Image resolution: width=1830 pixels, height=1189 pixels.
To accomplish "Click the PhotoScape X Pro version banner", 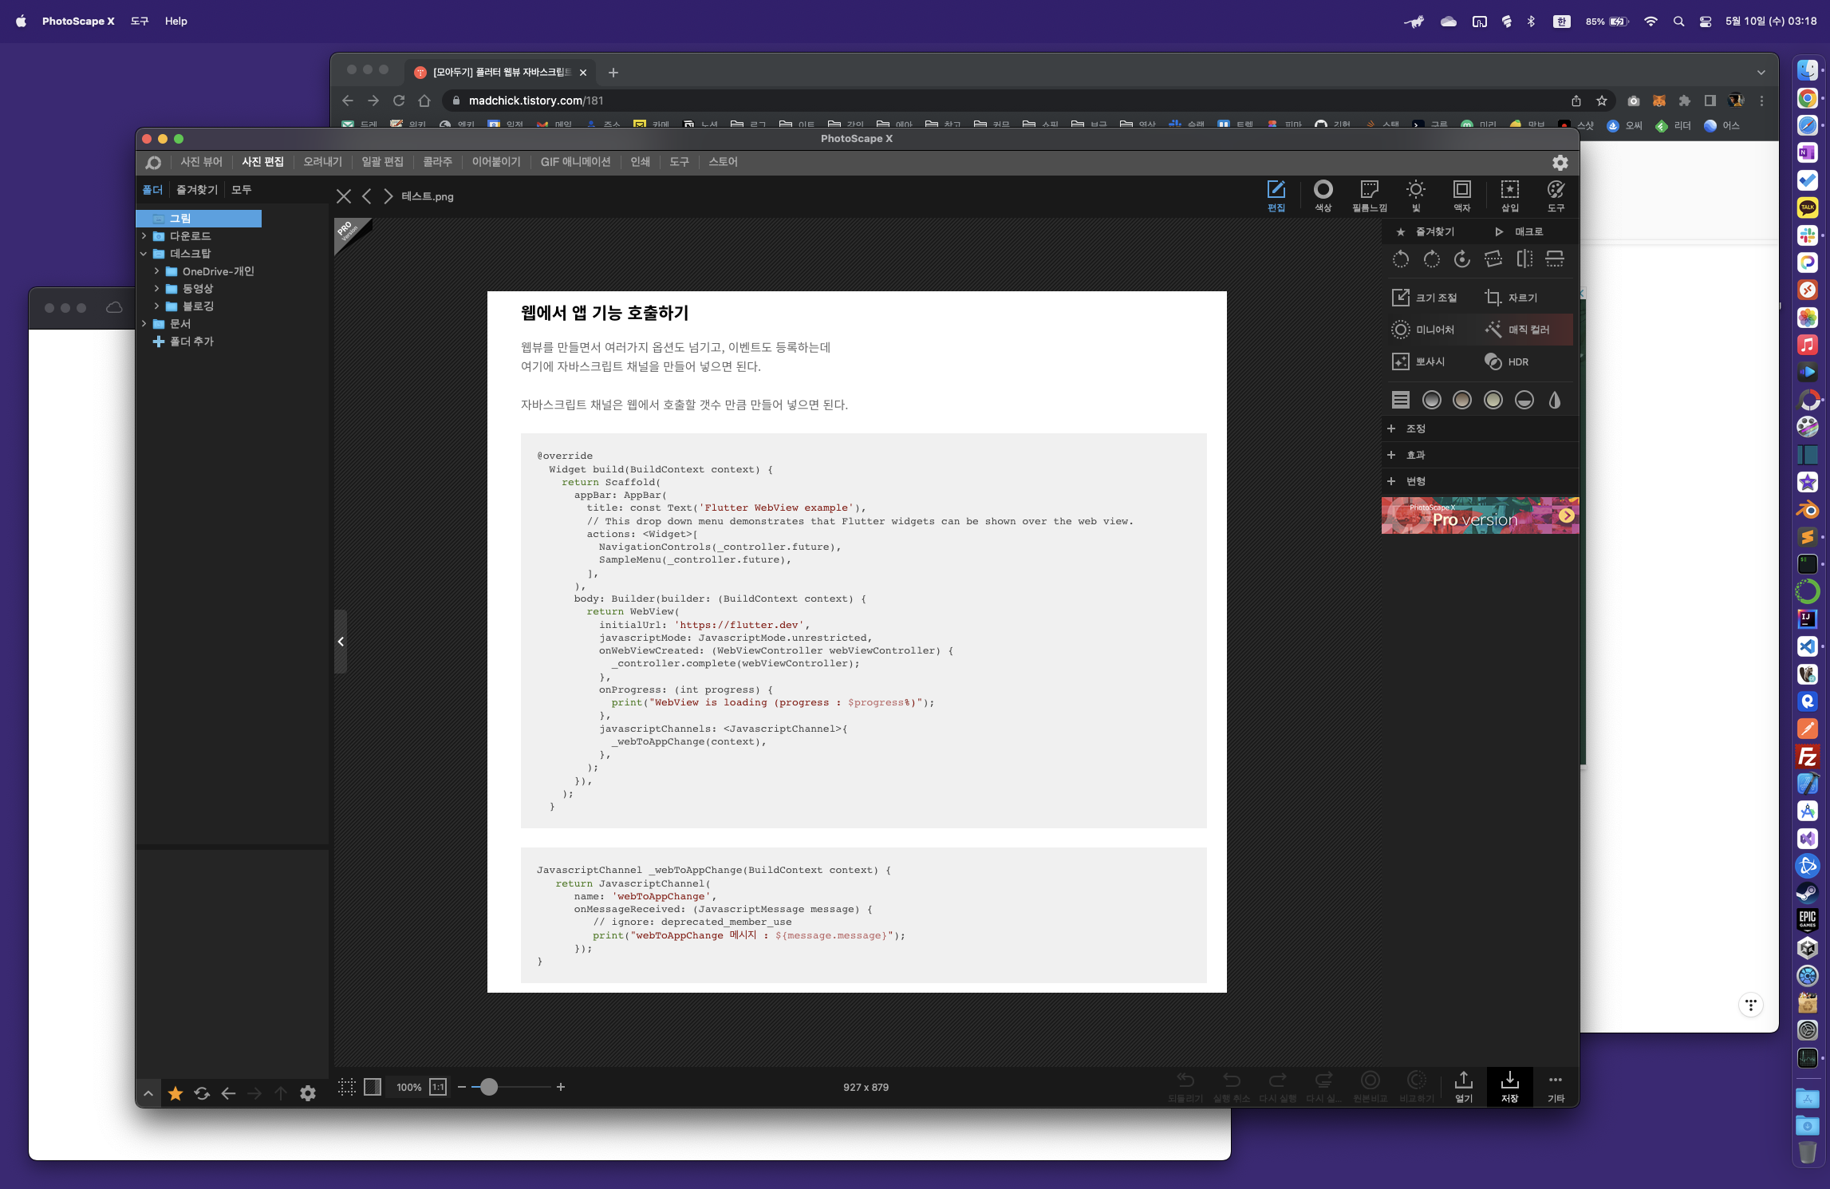I will [x=1480, y=515].
